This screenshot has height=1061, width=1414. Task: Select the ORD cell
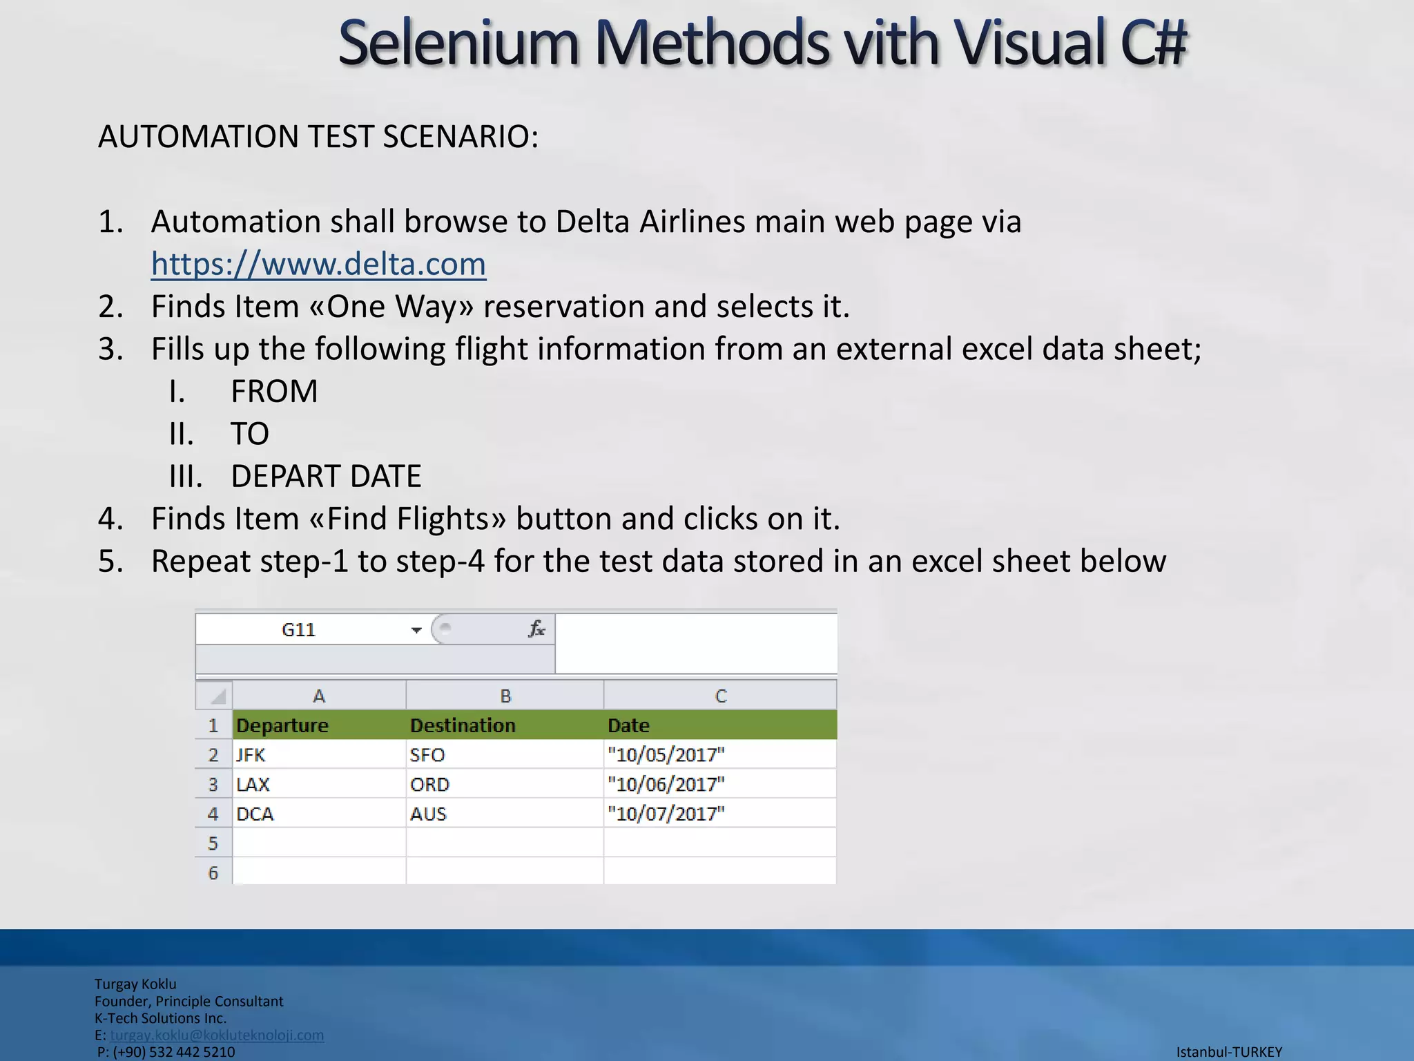(x=505, y=785)
